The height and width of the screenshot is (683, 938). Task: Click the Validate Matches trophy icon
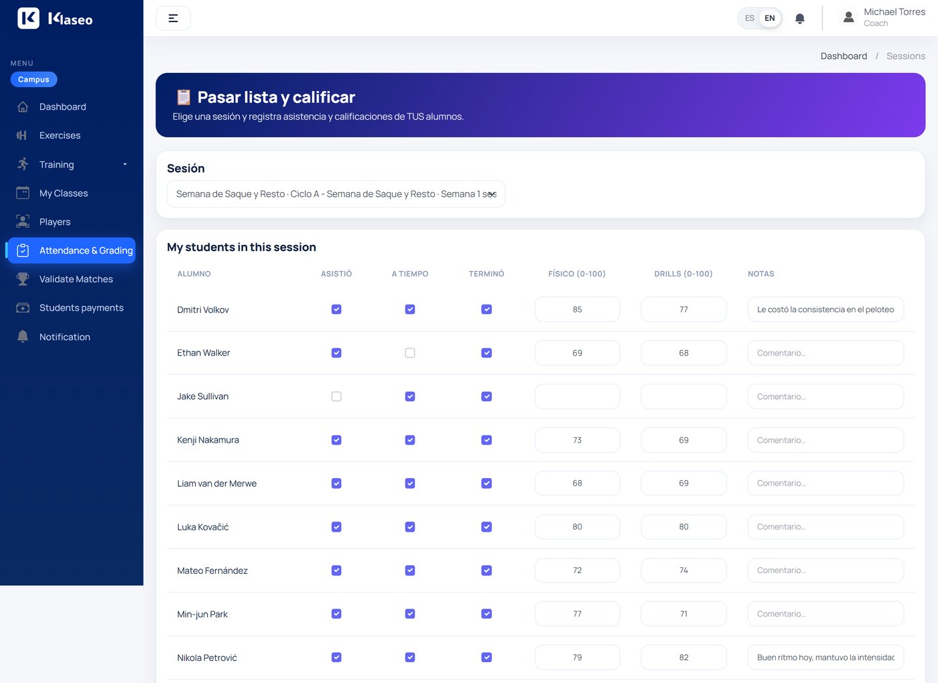pyautogui.click(x=23, y=279)
